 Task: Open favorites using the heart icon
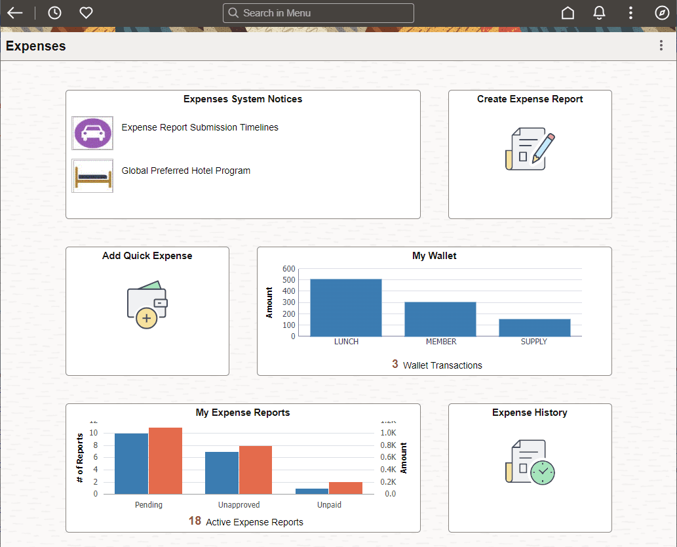click(x=86, y=12)
